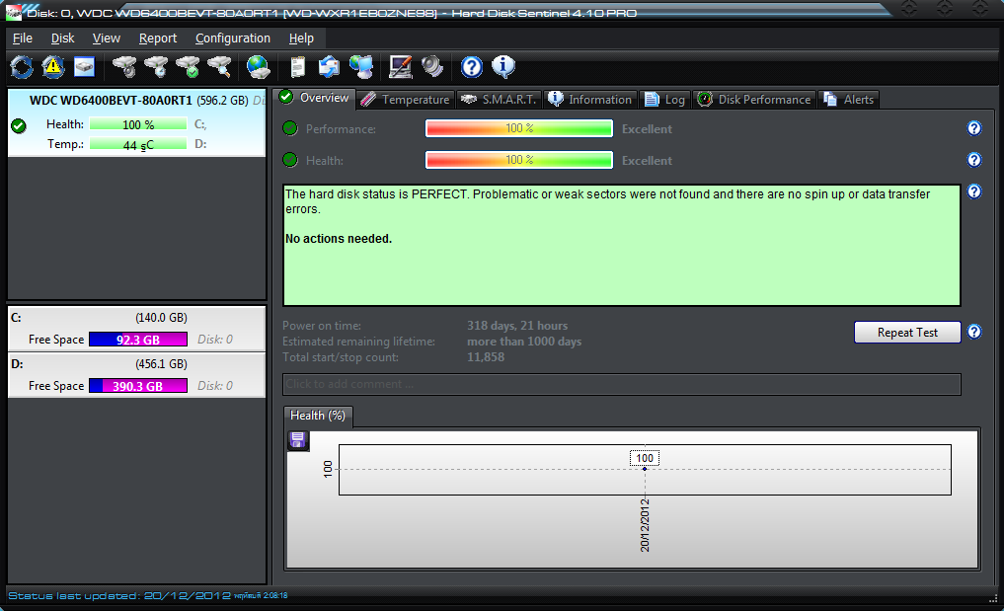Switch to the Disk Performance tab

point(754,100)
